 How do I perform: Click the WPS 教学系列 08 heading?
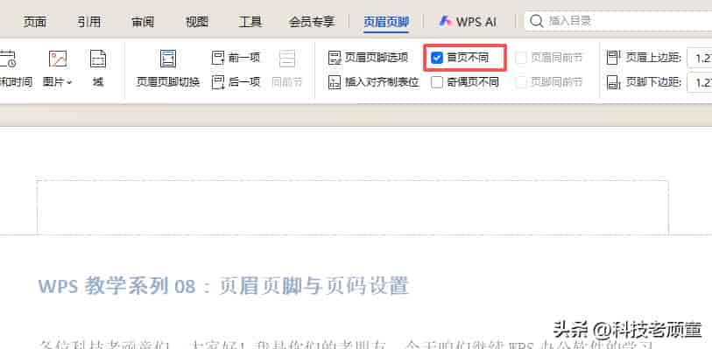223,286
